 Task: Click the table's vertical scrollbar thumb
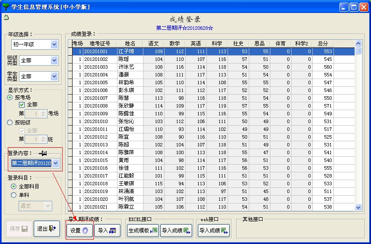tap(358, 51)
